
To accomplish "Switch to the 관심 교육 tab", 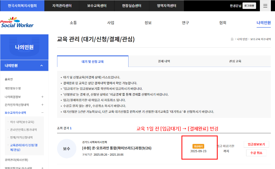I will [235, 61].
